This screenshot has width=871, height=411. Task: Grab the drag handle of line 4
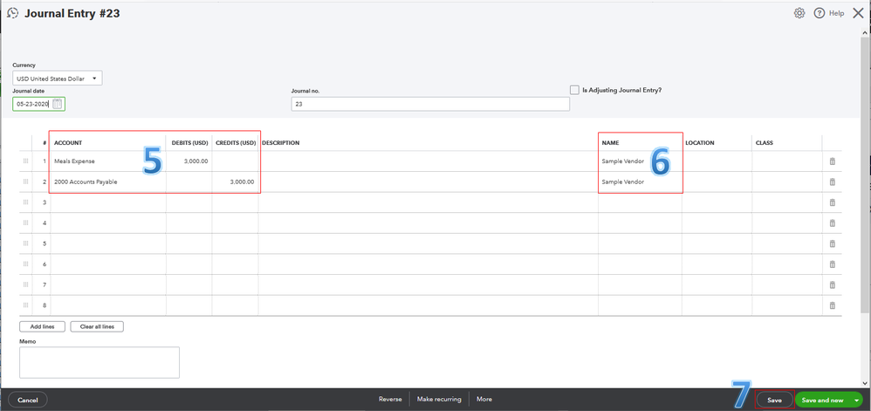tap(25, 223)
